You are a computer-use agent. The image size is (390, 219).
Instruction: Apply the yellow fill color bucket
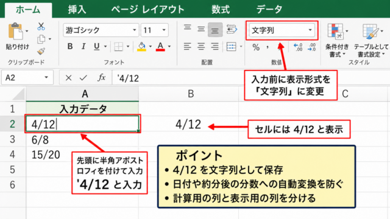pyautogui.click(x=141, y=46)
